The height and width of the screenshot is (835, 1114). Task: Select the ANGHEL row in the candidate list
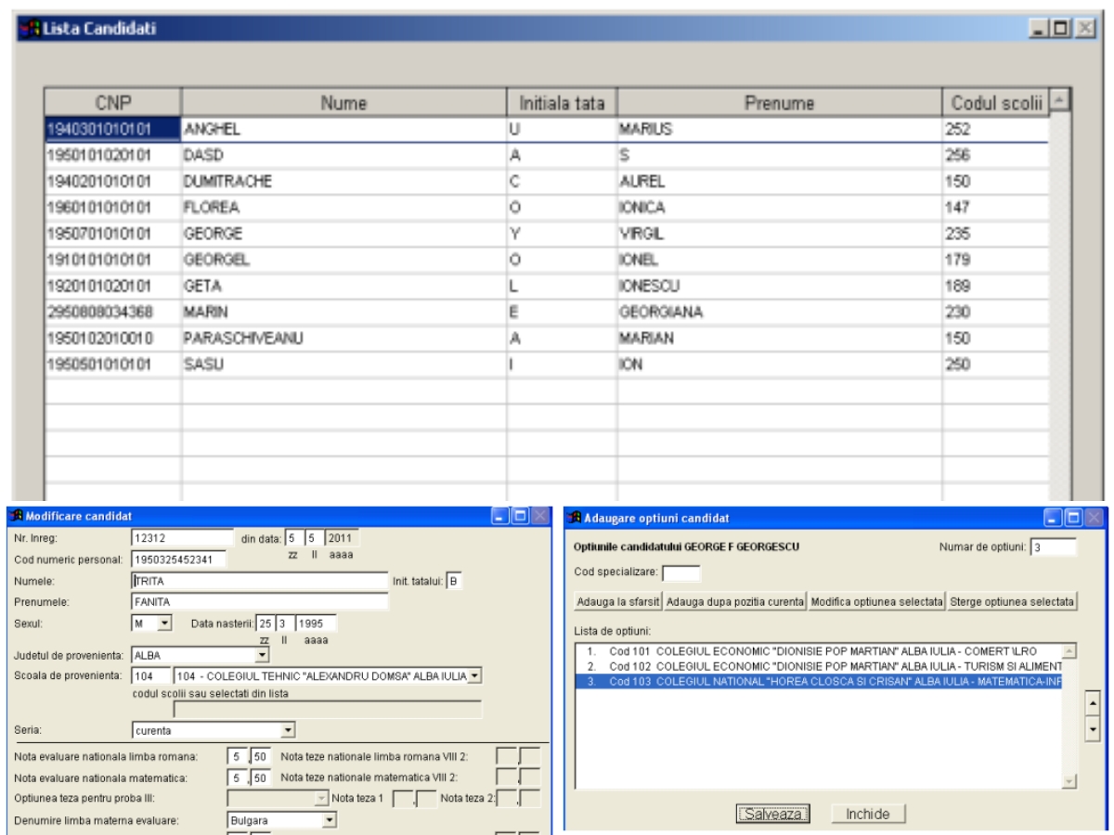(547, 130)
